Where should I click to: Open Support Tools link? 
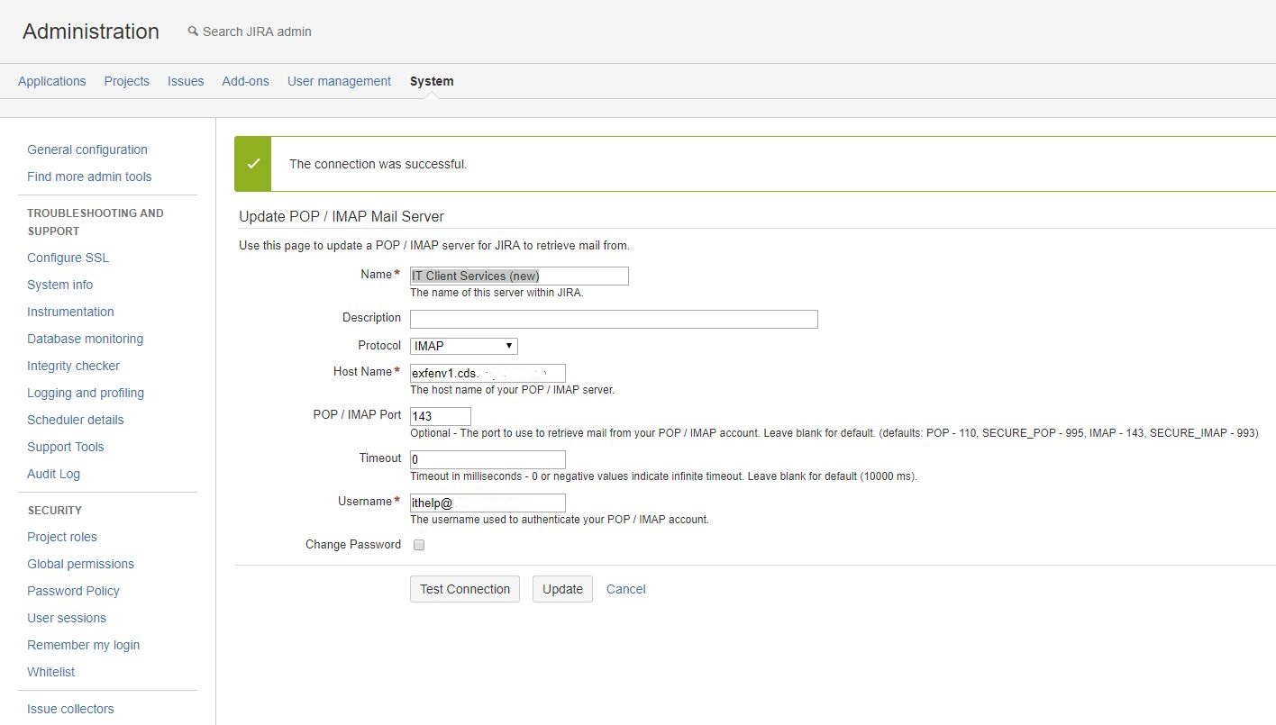point(66,447)
